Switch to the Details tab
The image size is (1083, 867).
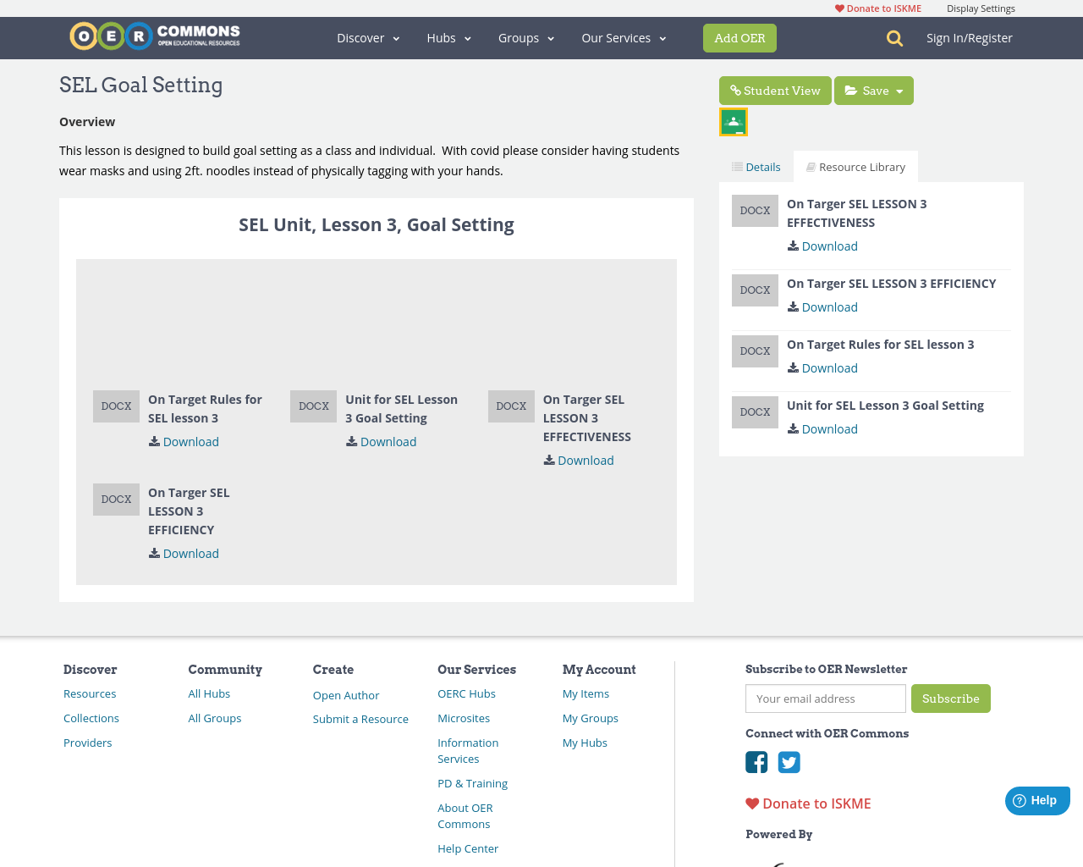[x=756, y=166]
